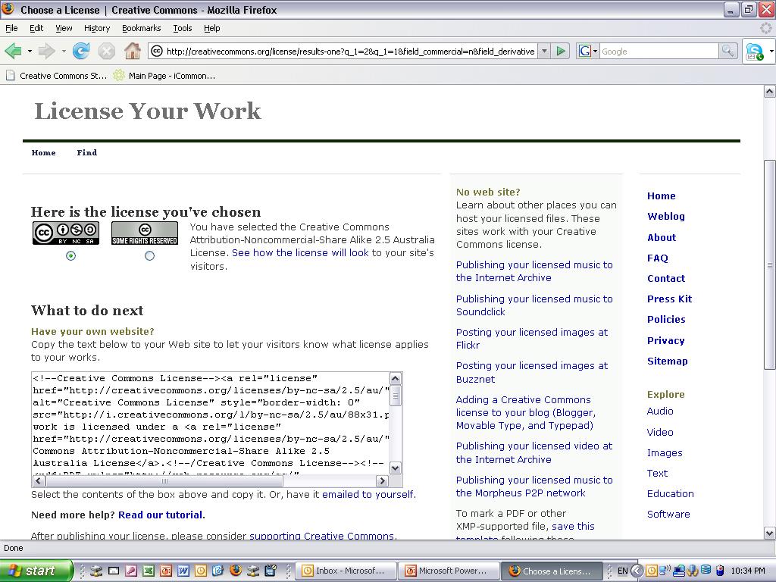Click inside the license HTML code text box
Screen dimensions: 776x582
pos(211,423)
